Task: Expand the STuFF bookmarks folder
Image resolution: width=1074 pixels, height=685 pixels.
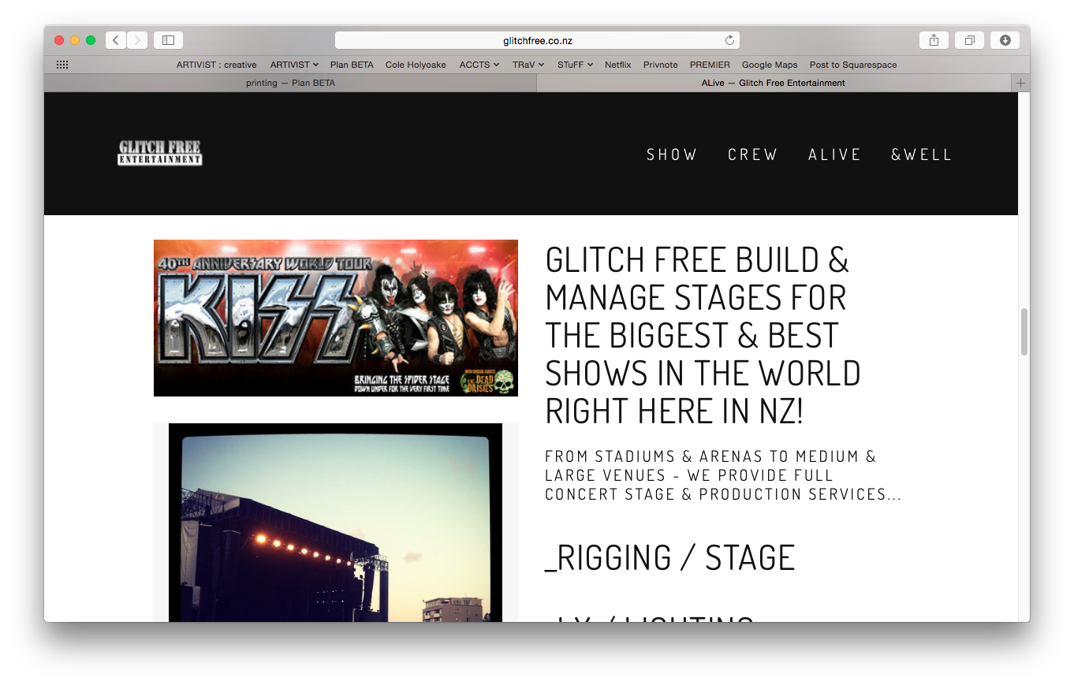Action: pos(575,65)
